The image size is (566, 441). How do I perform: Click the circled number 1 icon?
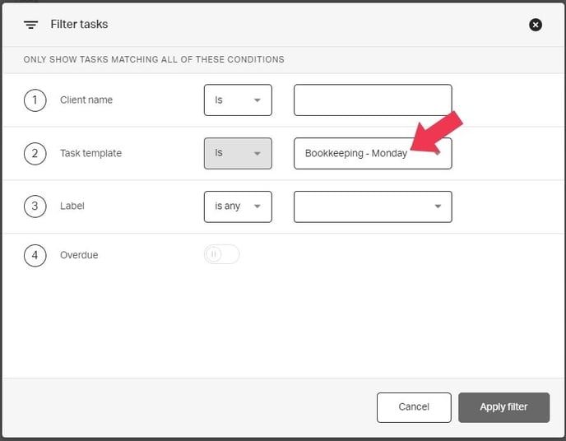coord(35,100)
